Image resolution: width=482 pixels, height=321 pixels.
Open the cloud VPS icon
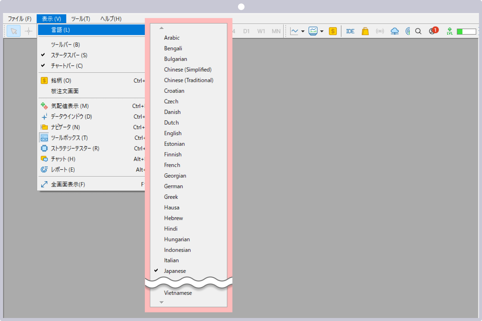pos(395,31)
